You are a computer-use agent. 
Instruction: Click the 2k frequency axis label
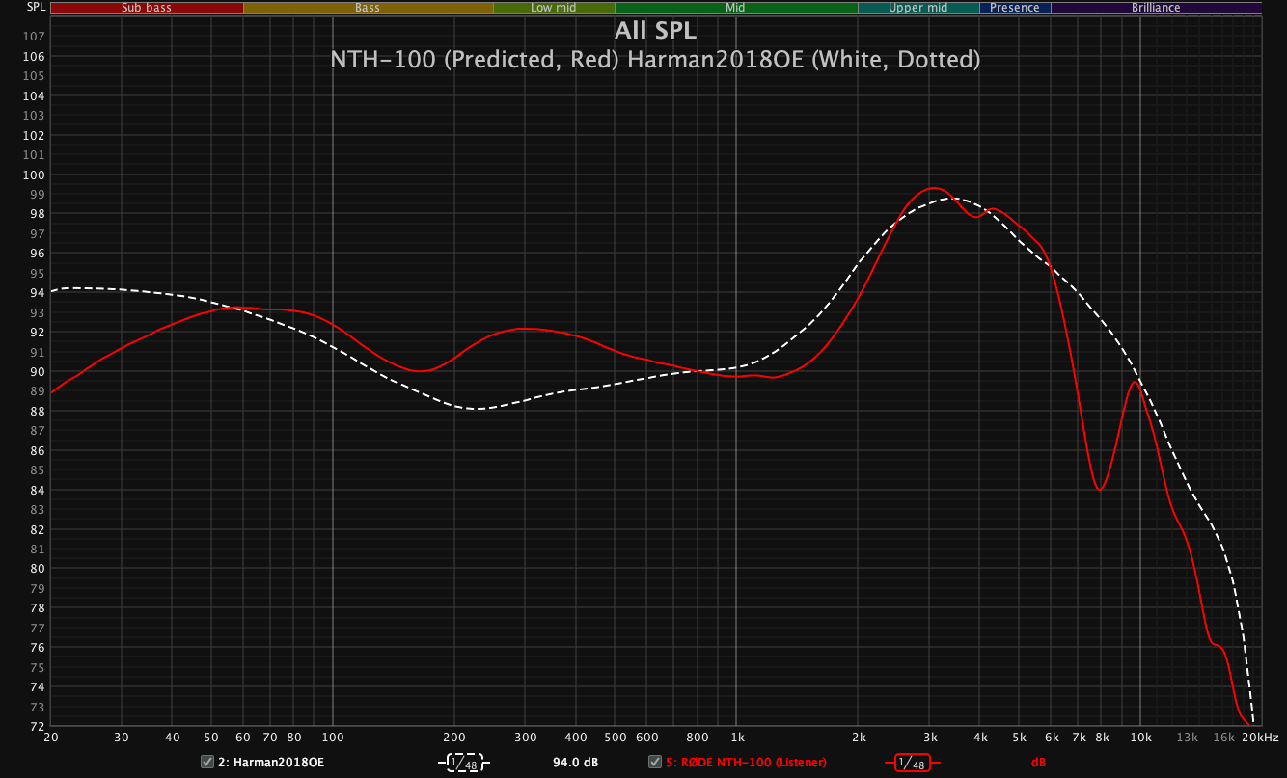(x=859, y=738)
